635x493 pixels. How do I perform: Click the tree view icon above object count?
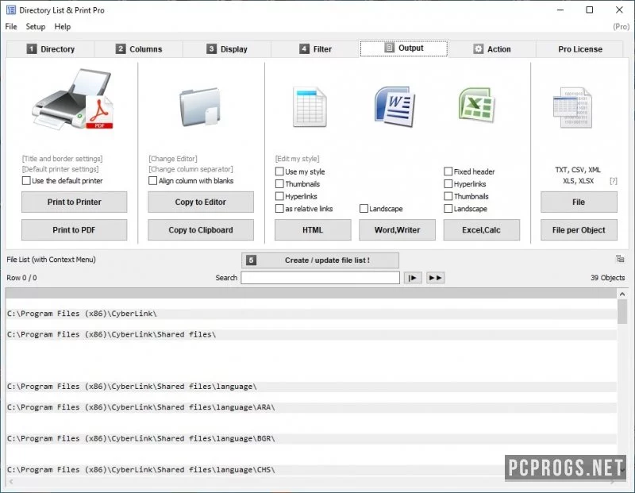pos(620,259)
